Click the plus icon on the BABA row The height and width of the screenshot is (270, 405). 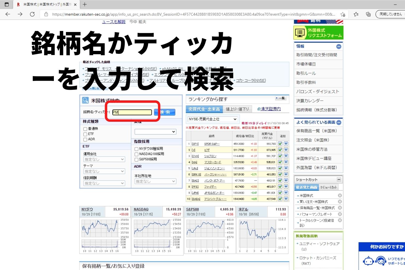pos(285,199)
